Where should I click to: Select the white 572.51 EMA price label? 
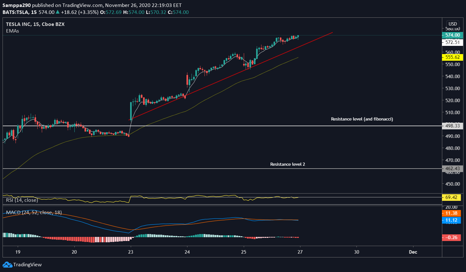click(452, 42)
